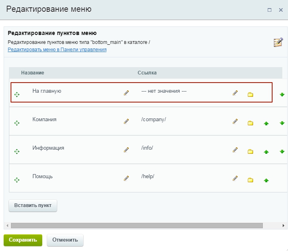Click the Компания name text
This screenshot has width=288, height=251.
tap(44, 120)
